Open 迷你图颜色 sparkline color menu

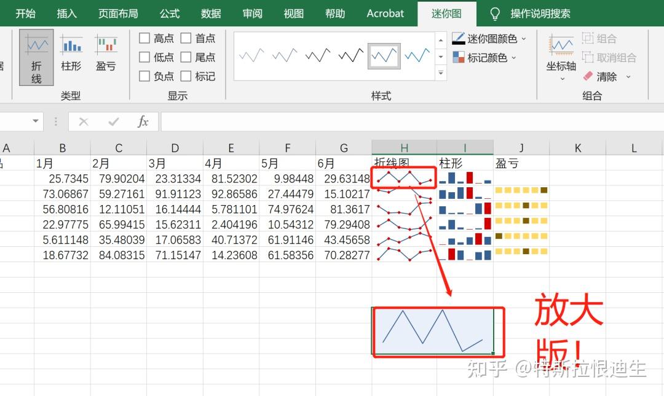coord(489,39)
